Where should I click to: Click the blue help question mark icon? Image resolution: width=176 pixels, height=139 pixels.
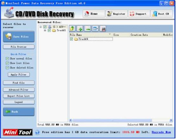[37, 132]
